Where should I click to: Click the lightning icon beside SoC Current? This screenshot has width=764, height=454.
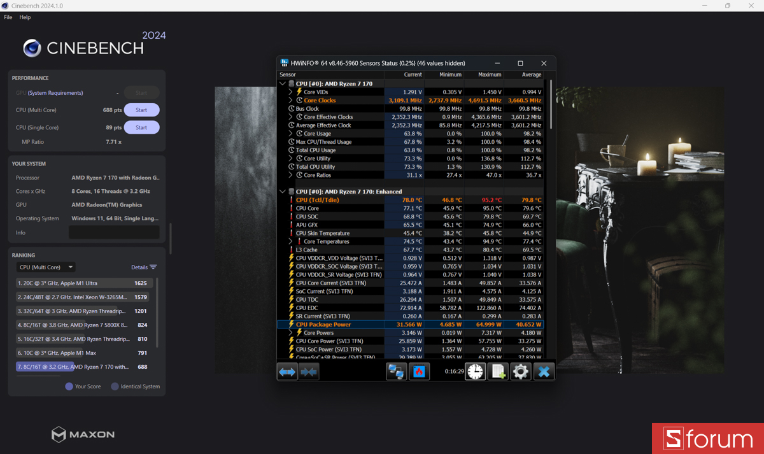(x=292, y=291)
